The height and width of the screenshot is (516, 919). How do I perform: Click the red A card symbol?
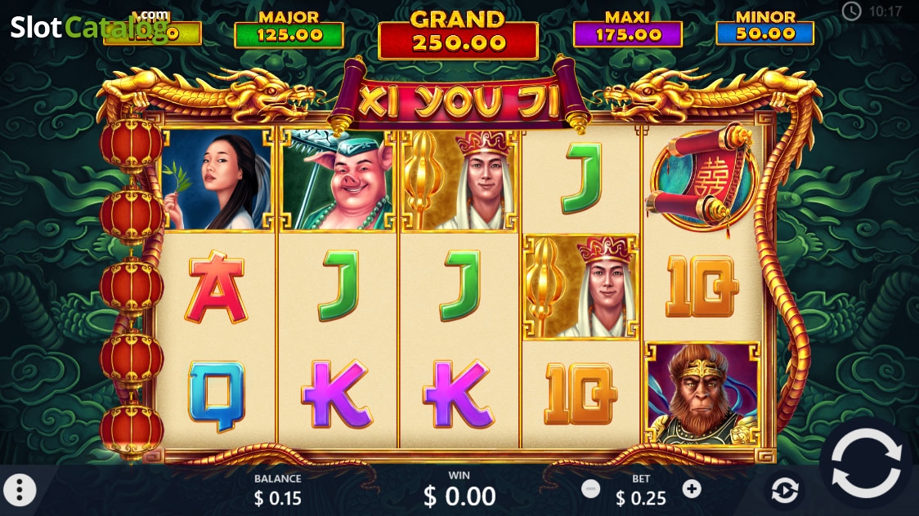[217, 287]
